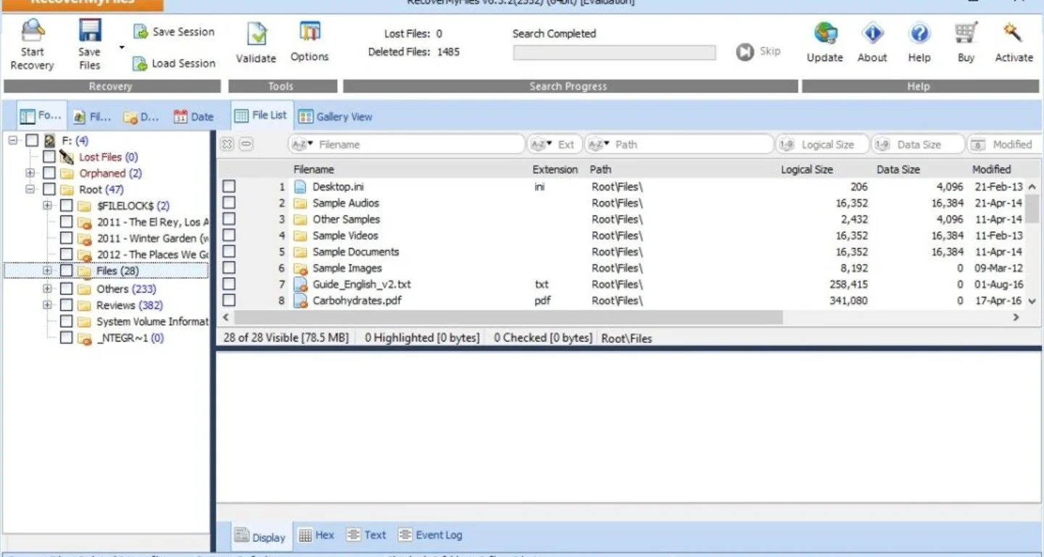Collapse the F: drive tree node
The height and width of the screenshot is (557, 1044).
pos(14,141)
